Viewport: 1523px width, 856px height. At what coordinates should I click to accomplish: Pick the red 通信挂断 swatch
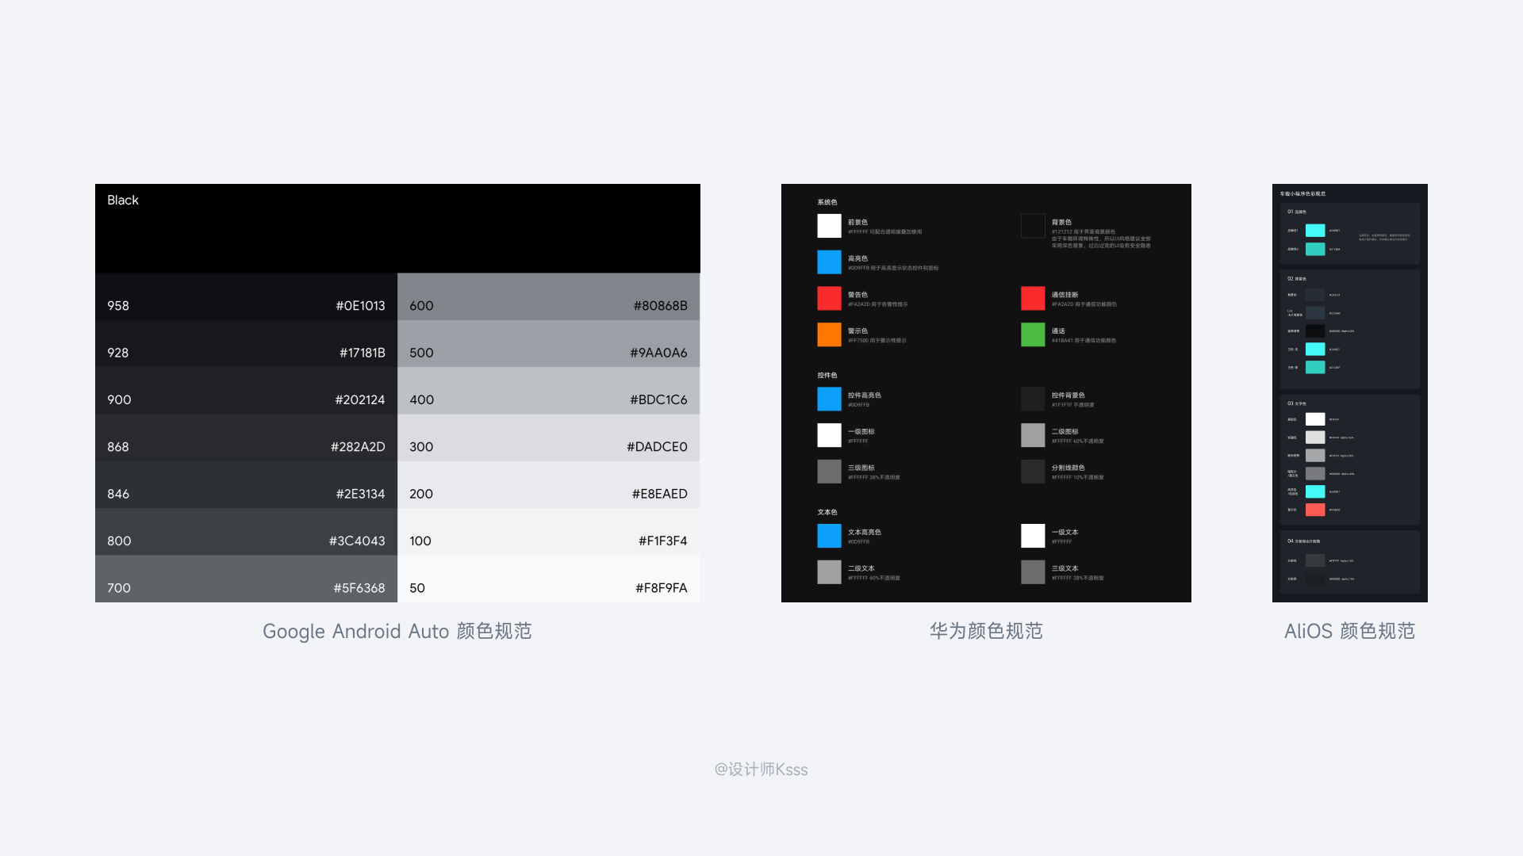point(1033,298)
